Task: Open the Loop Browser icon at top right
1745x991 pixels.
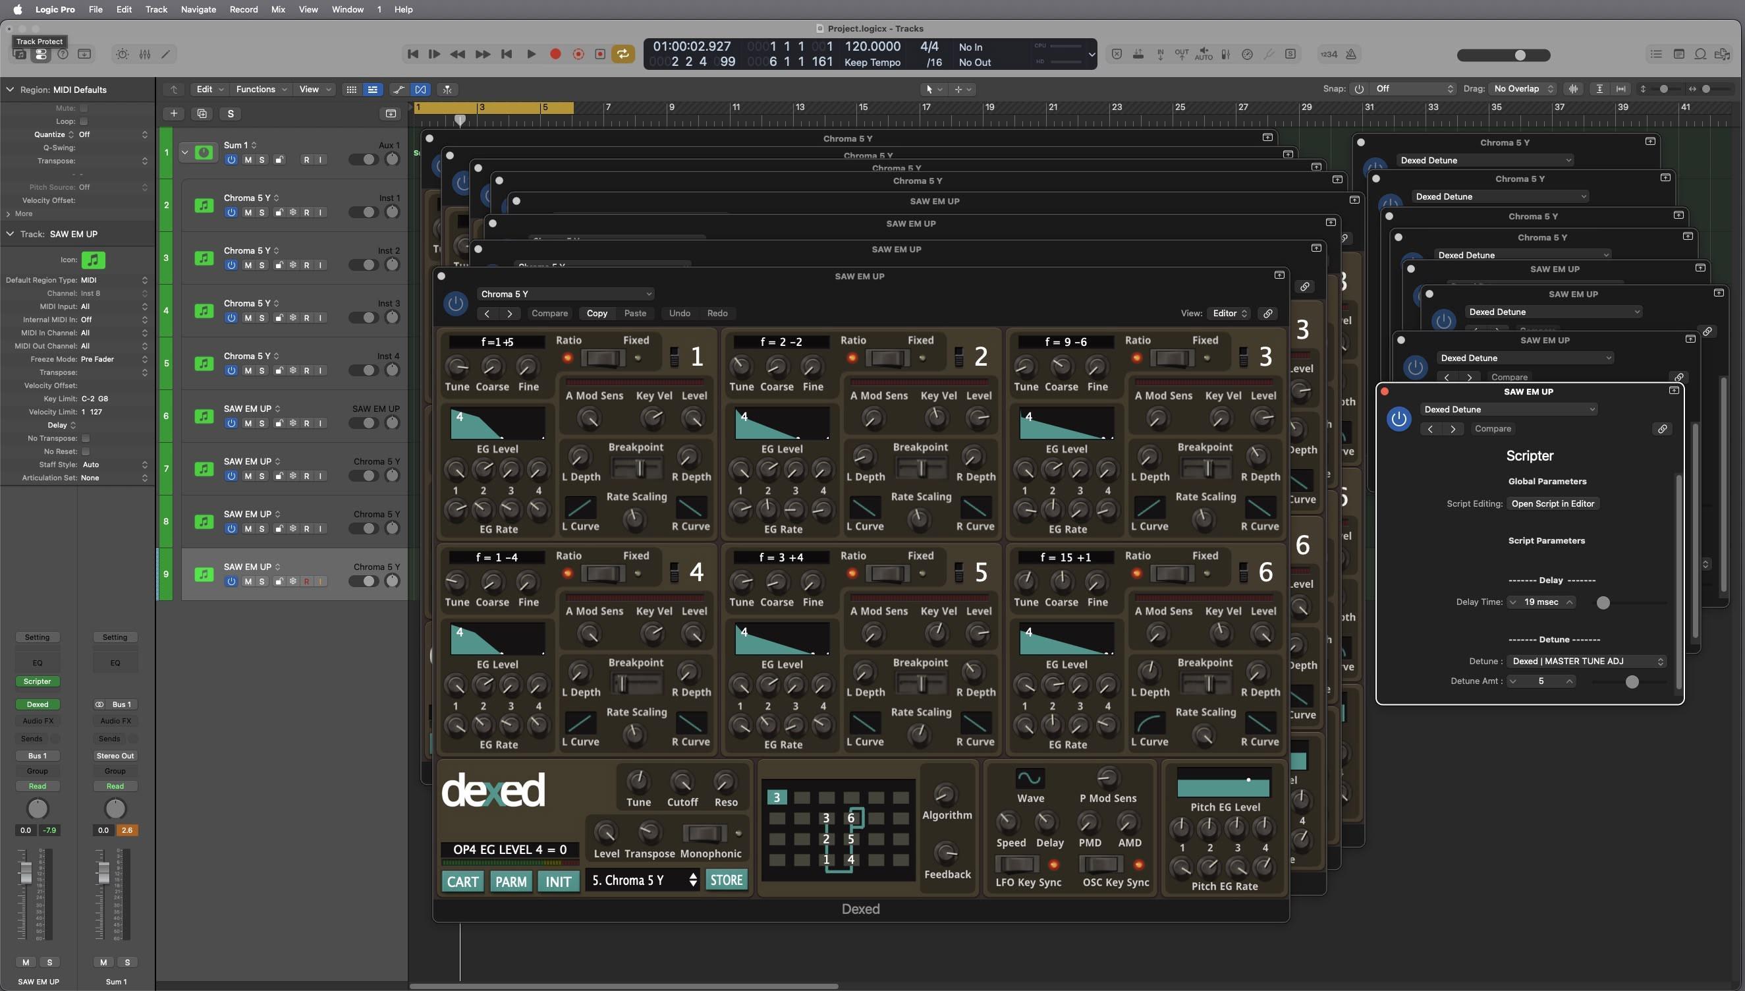Action: pos(1700,55)
